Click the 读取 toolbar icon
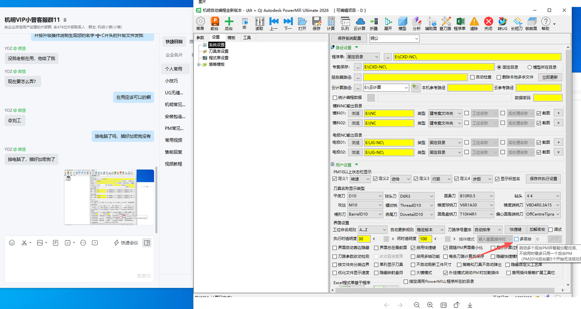This screenshot has width=581, height=309. [259, 24]
